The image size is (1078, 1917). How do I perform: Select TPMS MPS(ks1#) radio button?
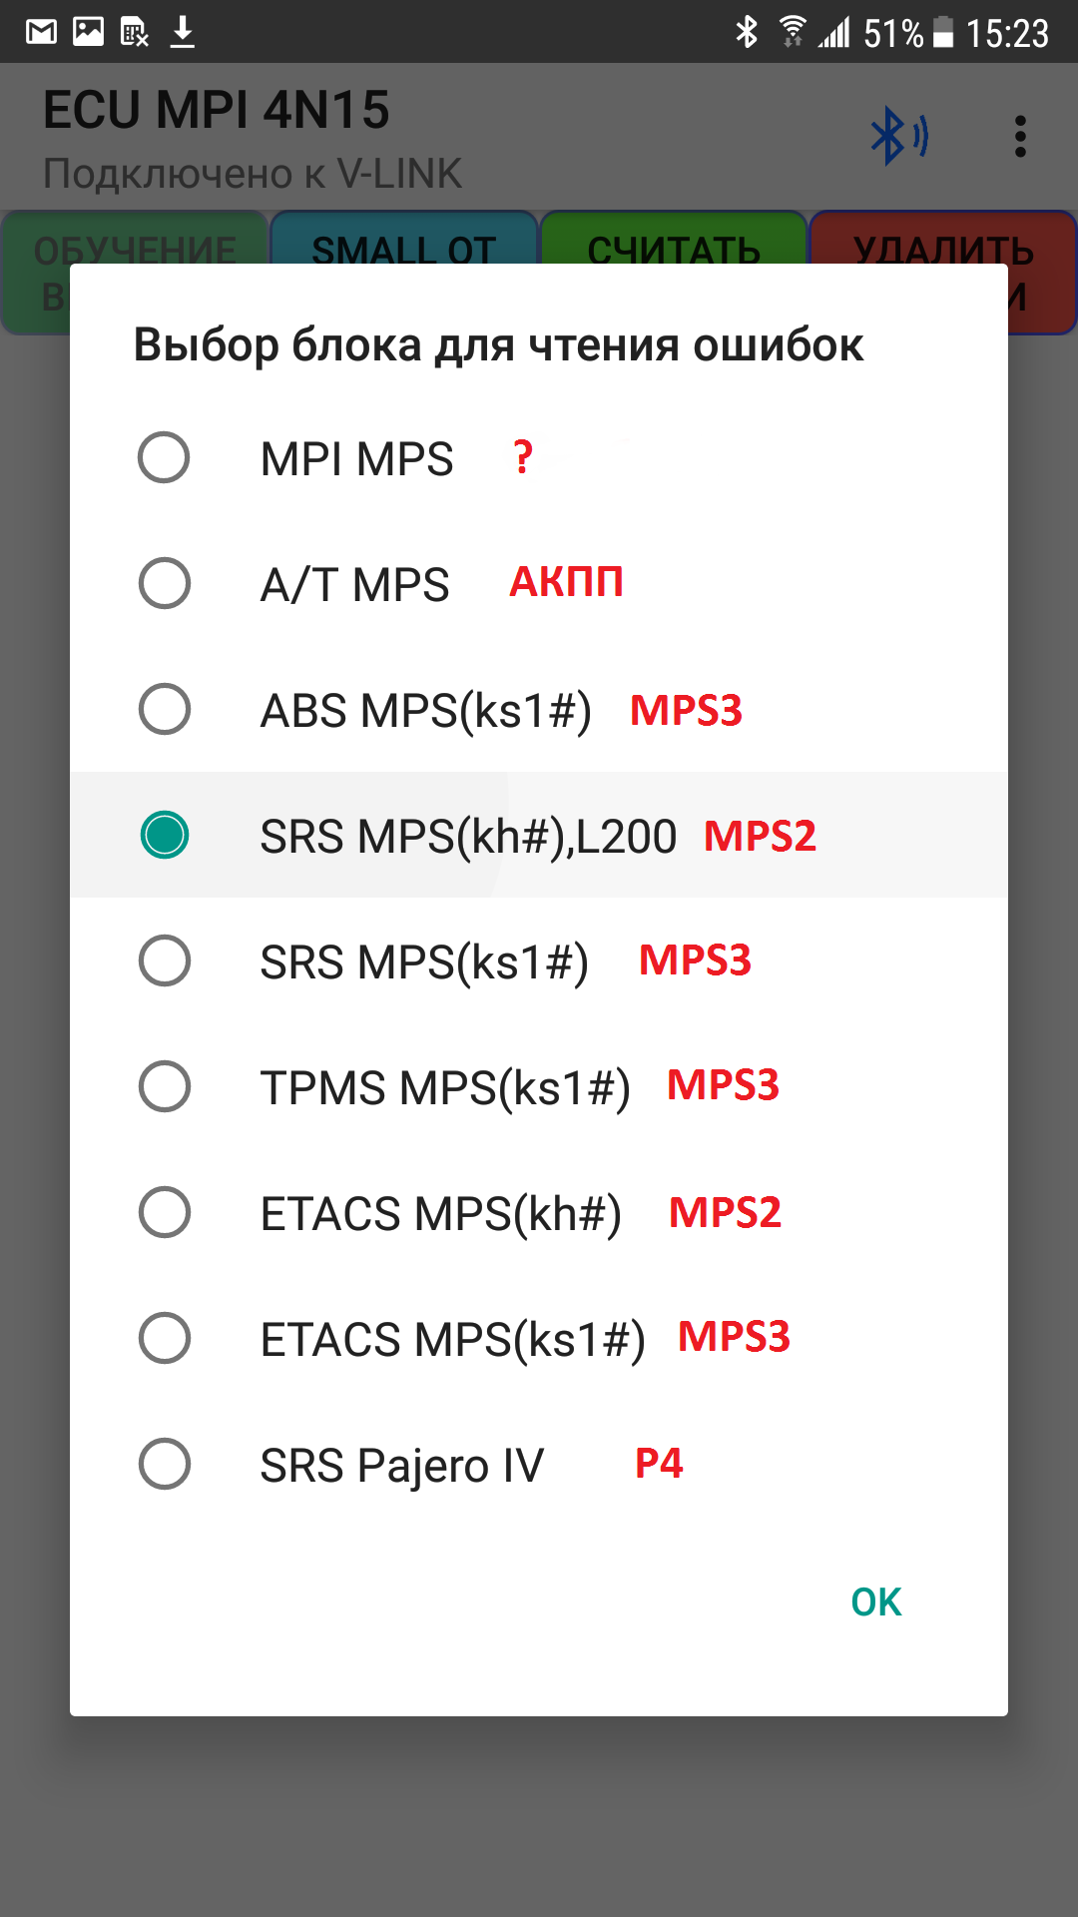165,1087
